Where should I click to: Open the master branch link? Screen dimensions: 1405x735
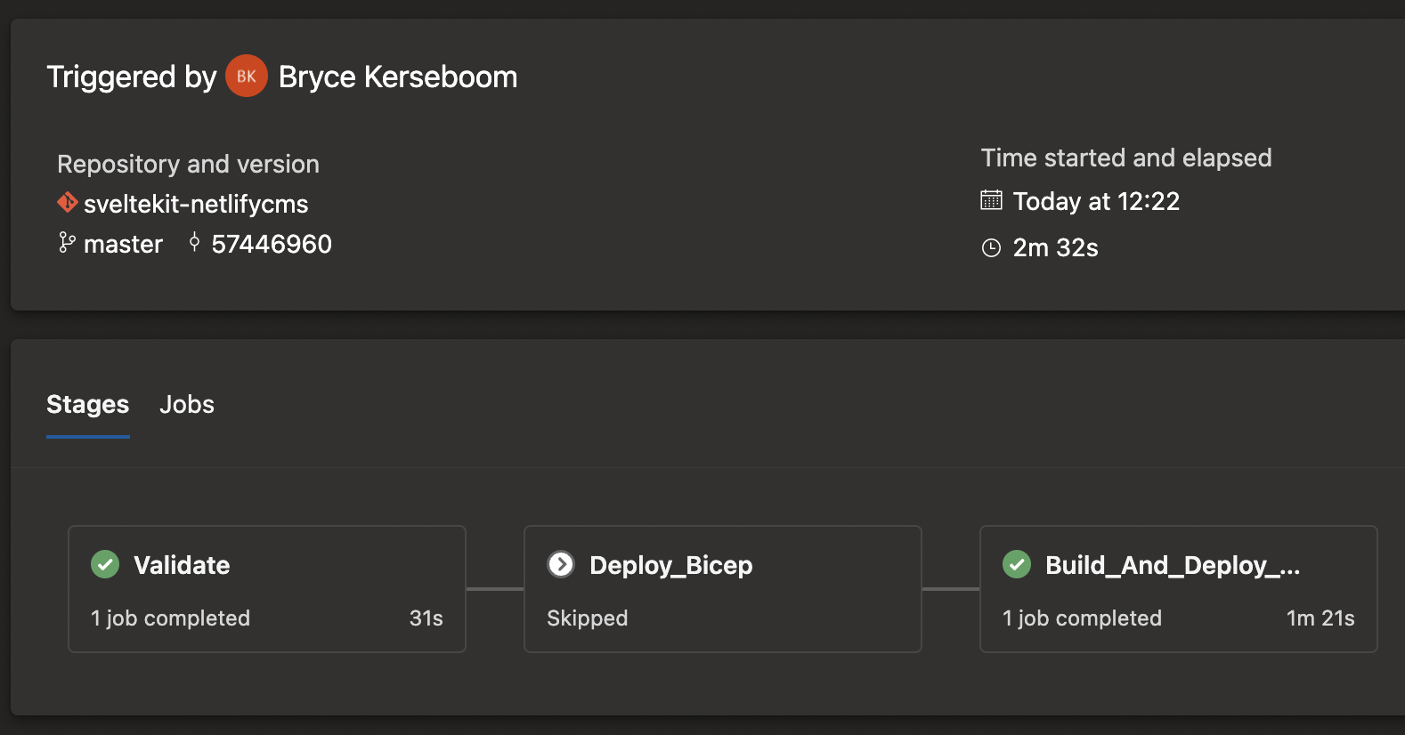pyautogui.click(x=123, y=244)
